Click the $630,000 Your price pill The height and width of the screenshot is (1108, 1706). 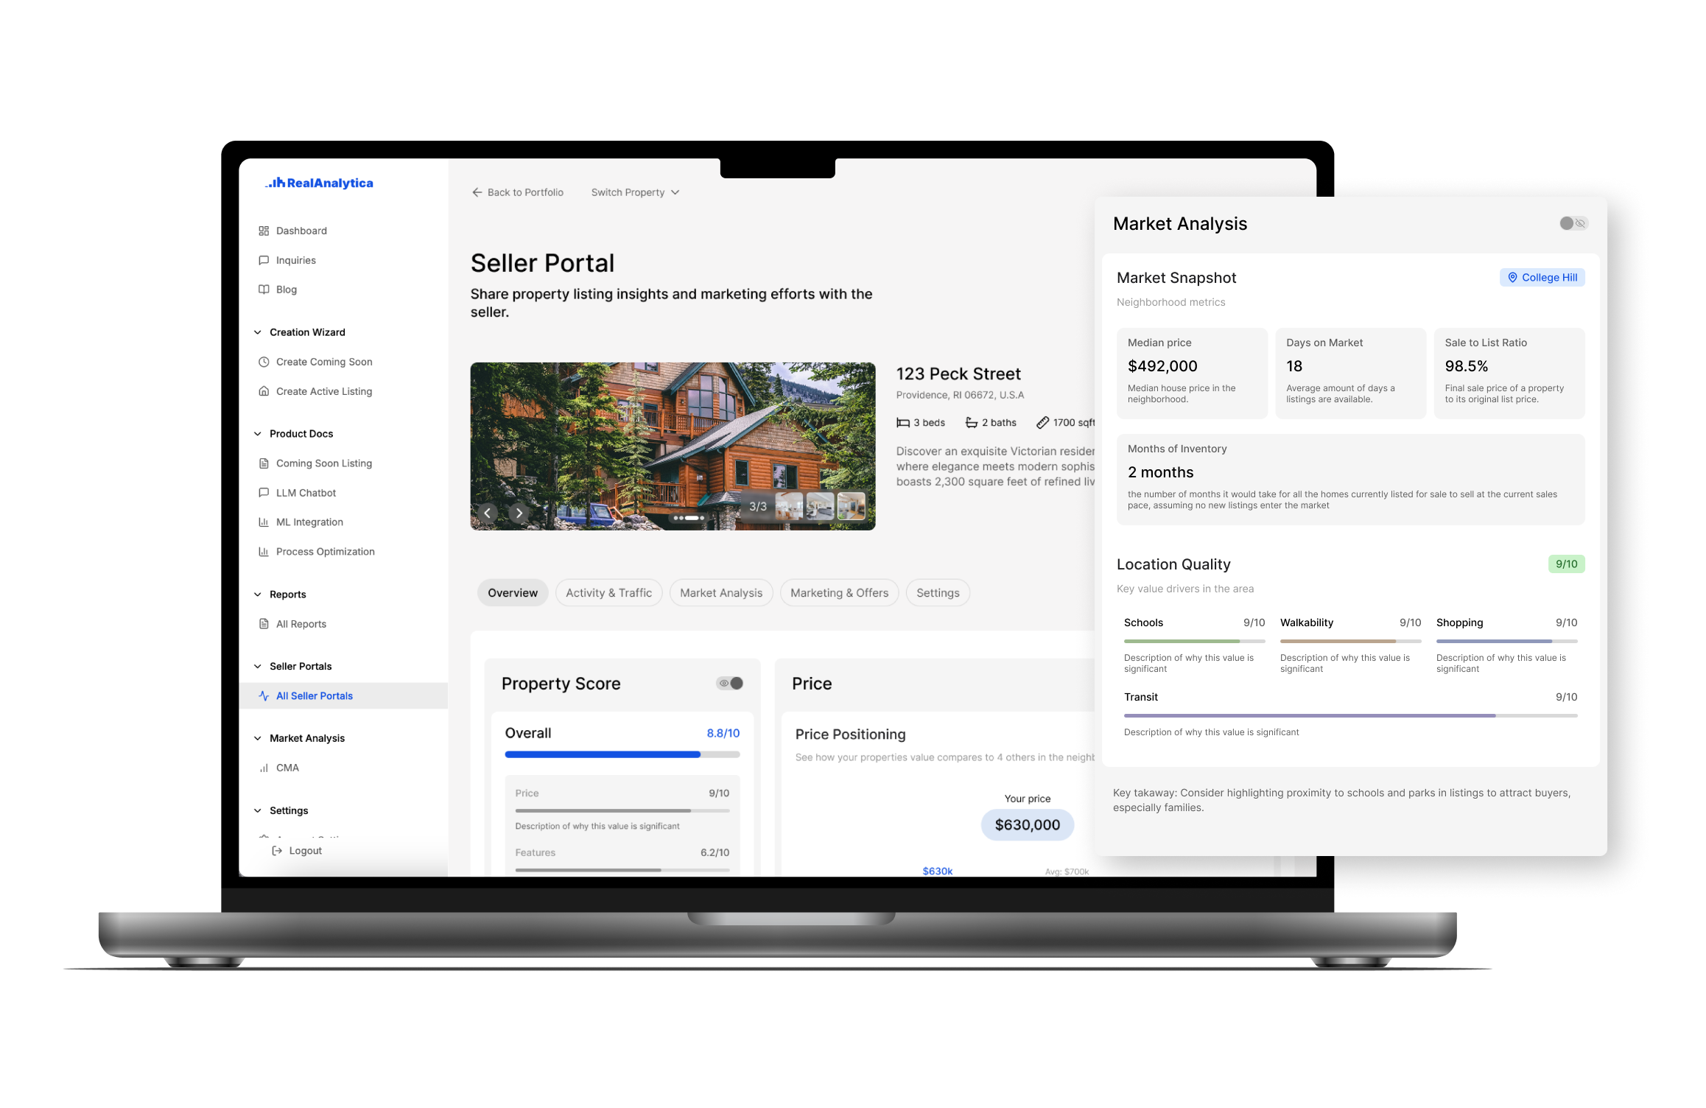click(1027, 825)
